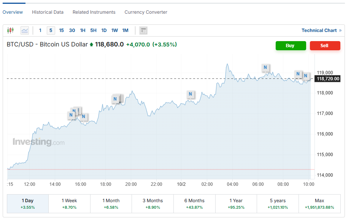This screenshot has height=222, width=351.
Task: Open the Historical Data tab
Action: coord(48,12)
